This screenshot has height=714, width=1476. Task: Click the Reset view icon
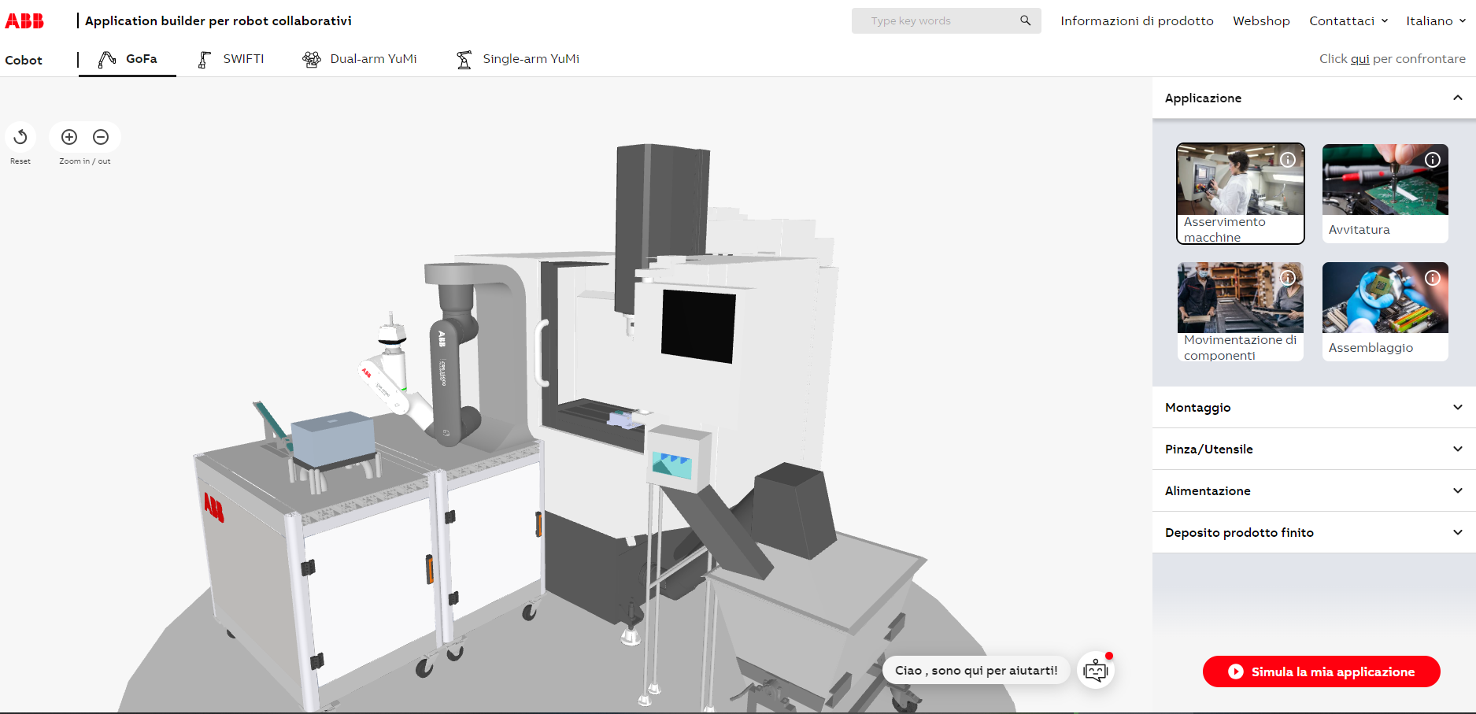pos(20,136)
